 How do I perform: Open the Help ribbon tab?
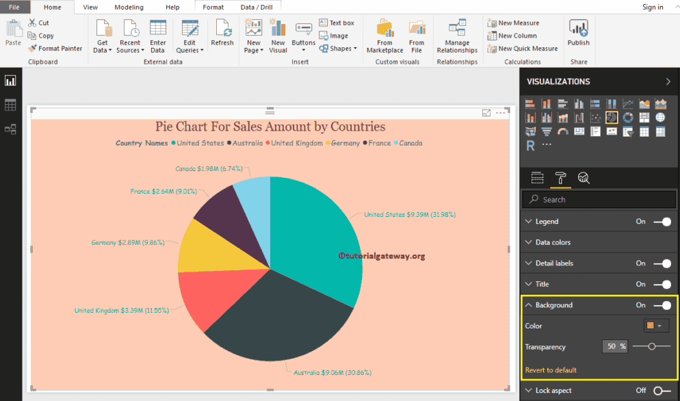coord(172,7)
